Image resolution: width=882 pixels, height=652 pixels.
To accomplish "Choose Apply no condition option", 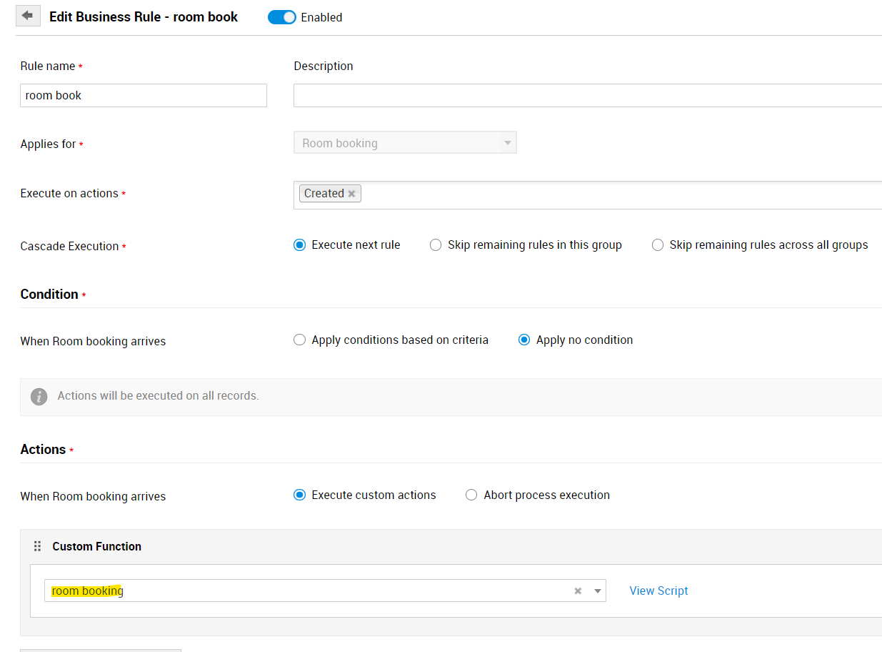I will coord(524,340).
